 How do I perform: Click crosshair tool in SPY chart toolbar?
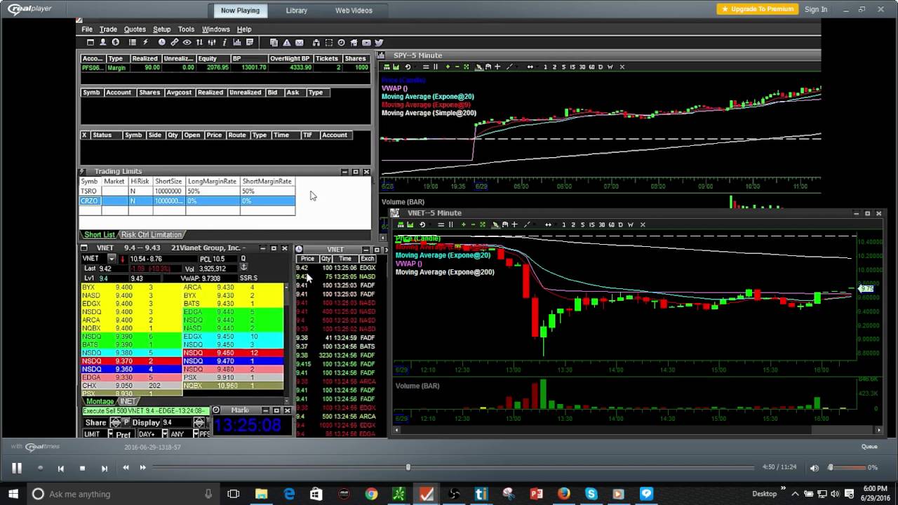[x=497, y=67]
